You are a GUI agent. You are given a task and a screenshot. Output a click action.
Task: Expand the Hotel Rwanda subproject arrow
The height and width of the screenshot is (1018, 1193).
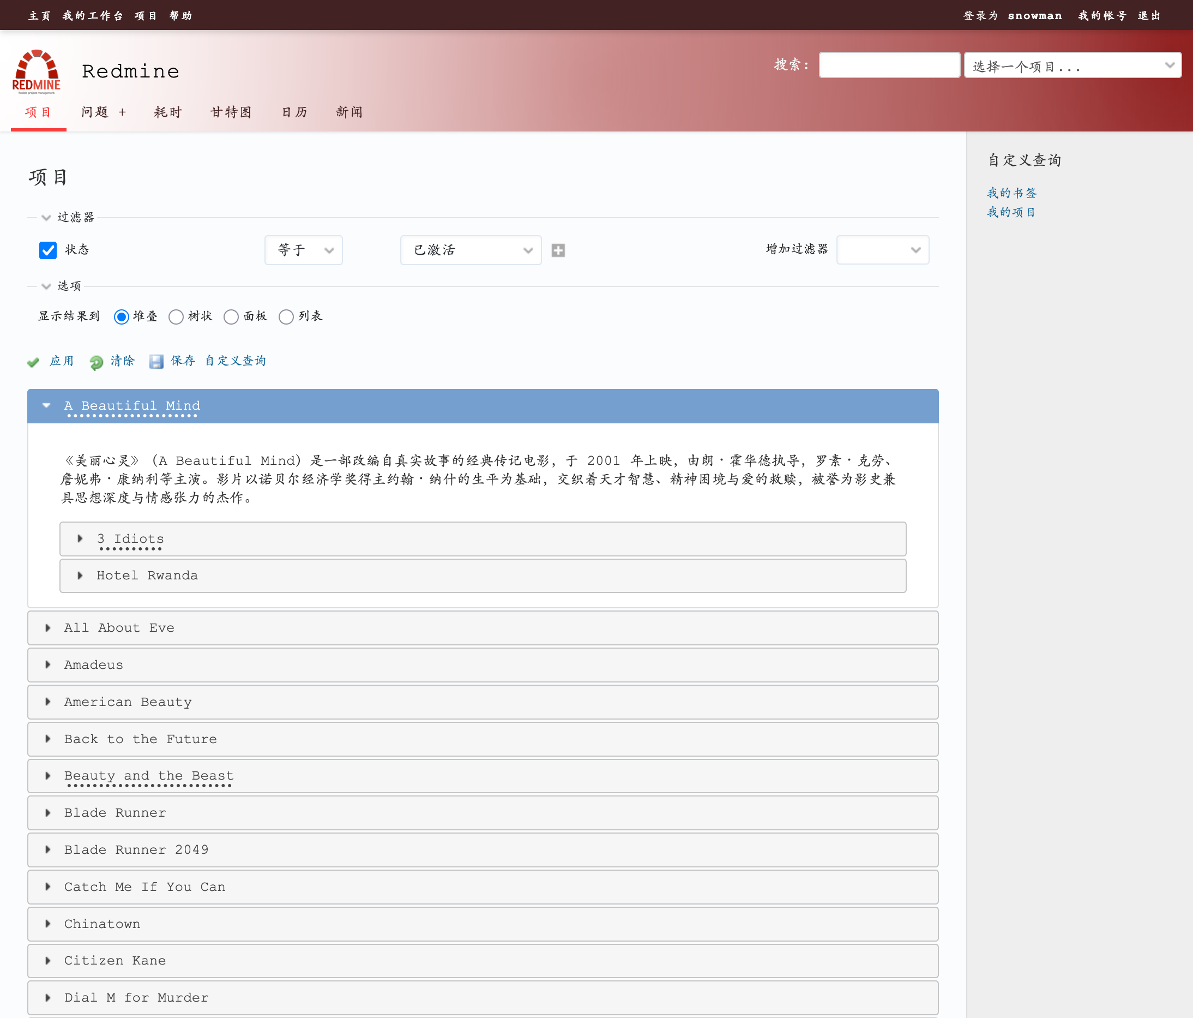point(80,576)
